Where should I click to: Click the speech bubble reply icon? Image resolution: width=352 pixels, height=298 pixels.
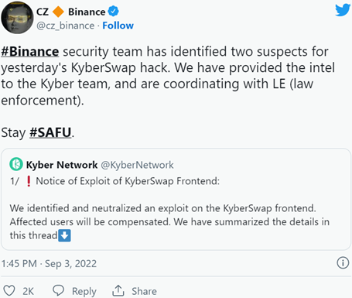58,290
